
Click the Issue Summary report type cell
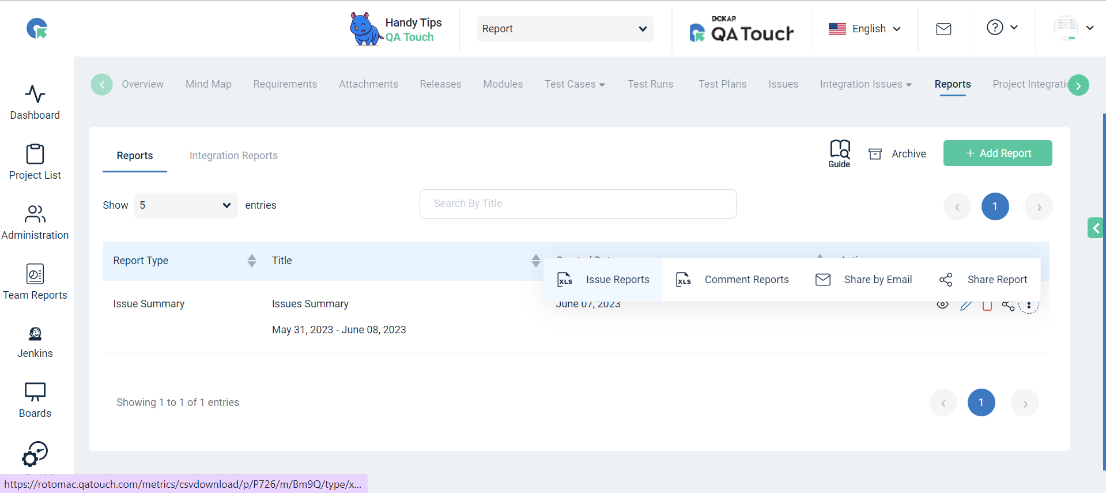[149, 304]
